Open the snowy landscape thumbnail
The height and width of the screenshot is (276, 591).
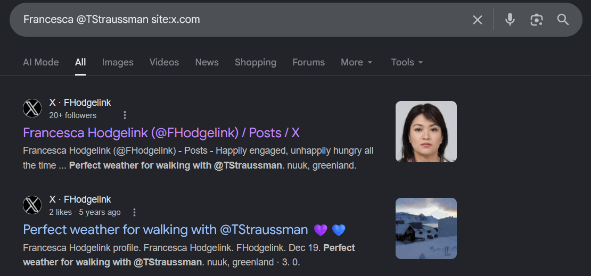(x=426, y=228)
